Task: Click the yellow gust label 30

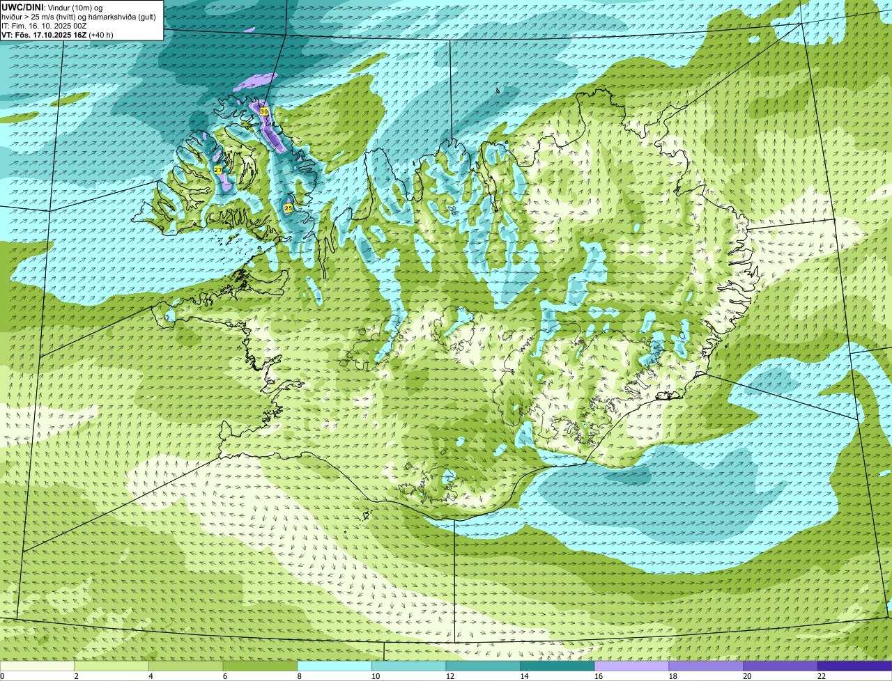Action: point(263,111)
